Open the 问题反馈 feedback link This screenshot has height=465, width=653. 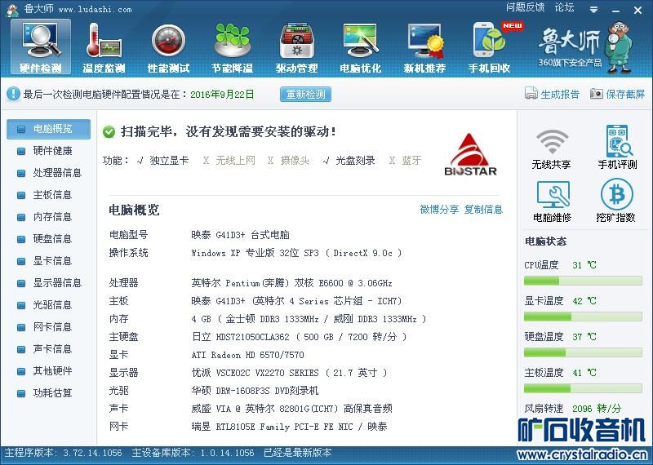525,7
